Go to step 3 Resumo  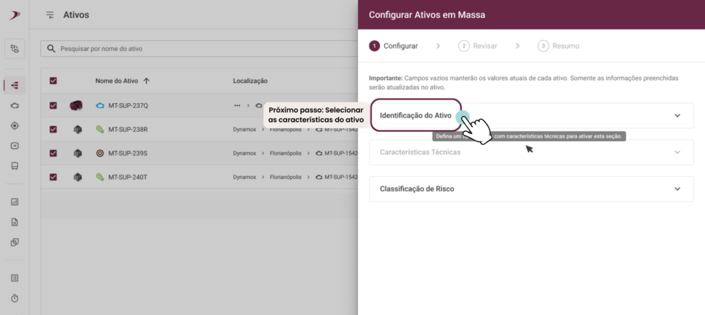558,46
